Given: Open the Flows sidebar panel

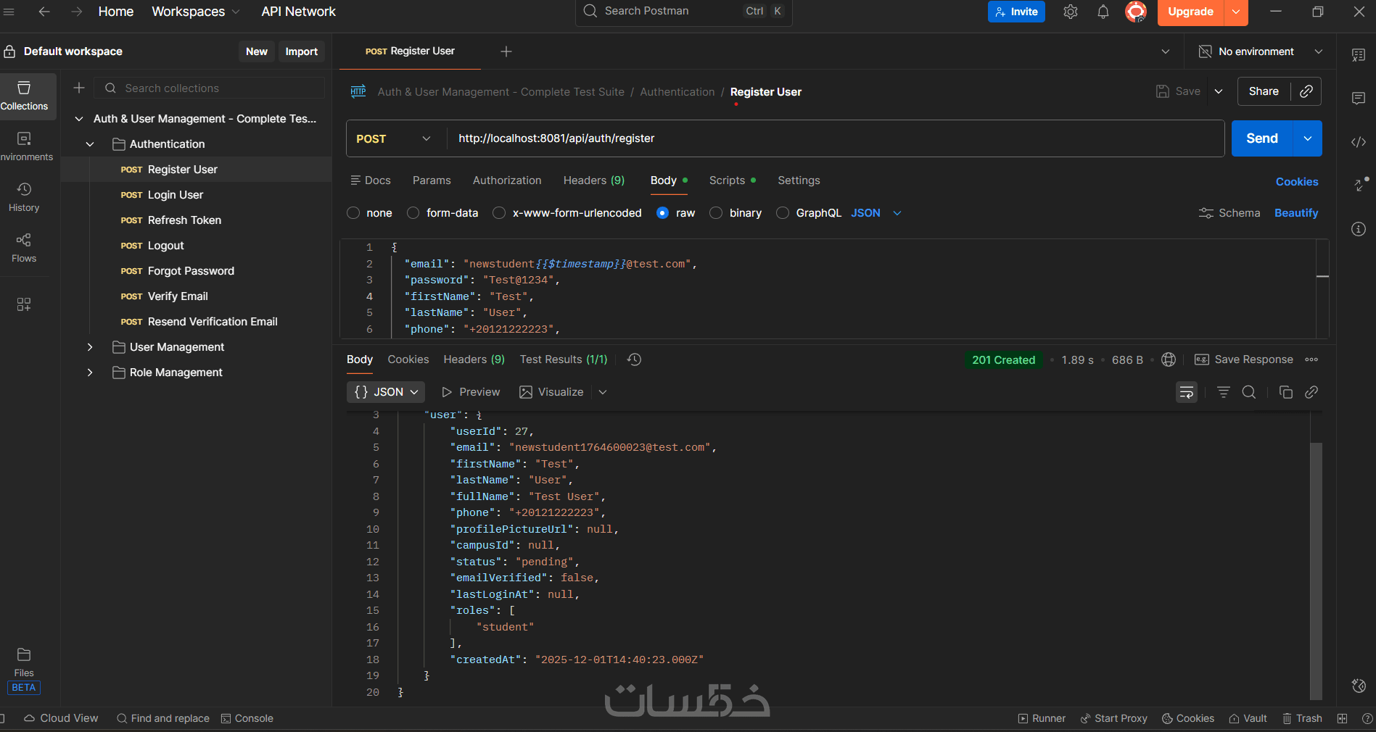Looking at the screenshot, I should coord(24,248).
